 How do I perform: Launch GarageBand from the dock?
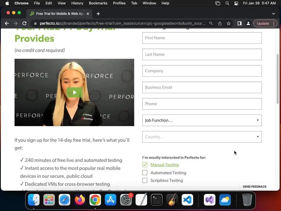click(172, 200)
